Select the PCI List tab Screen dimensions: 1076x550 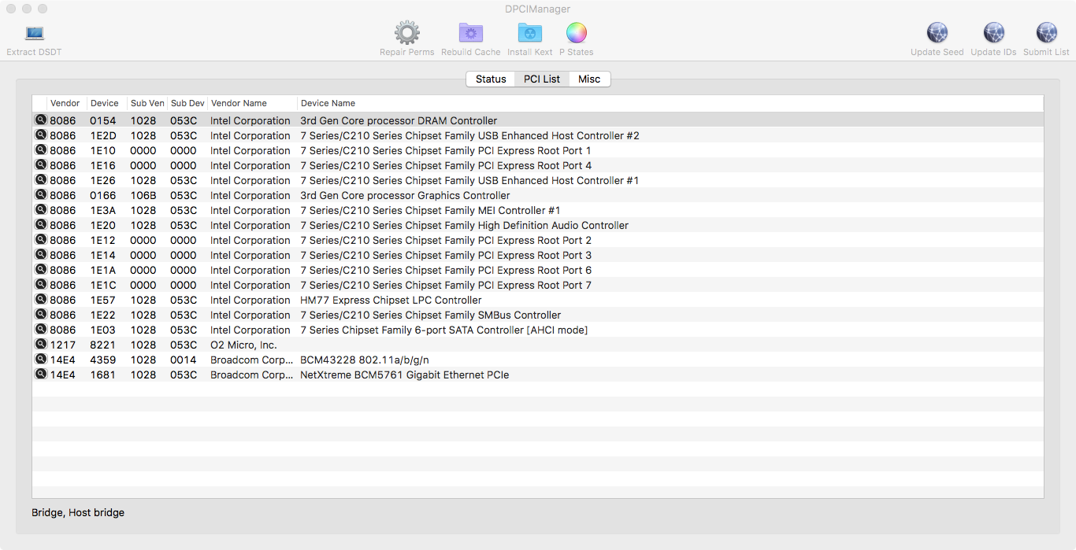pyautogui.click(x=542, y=79)
